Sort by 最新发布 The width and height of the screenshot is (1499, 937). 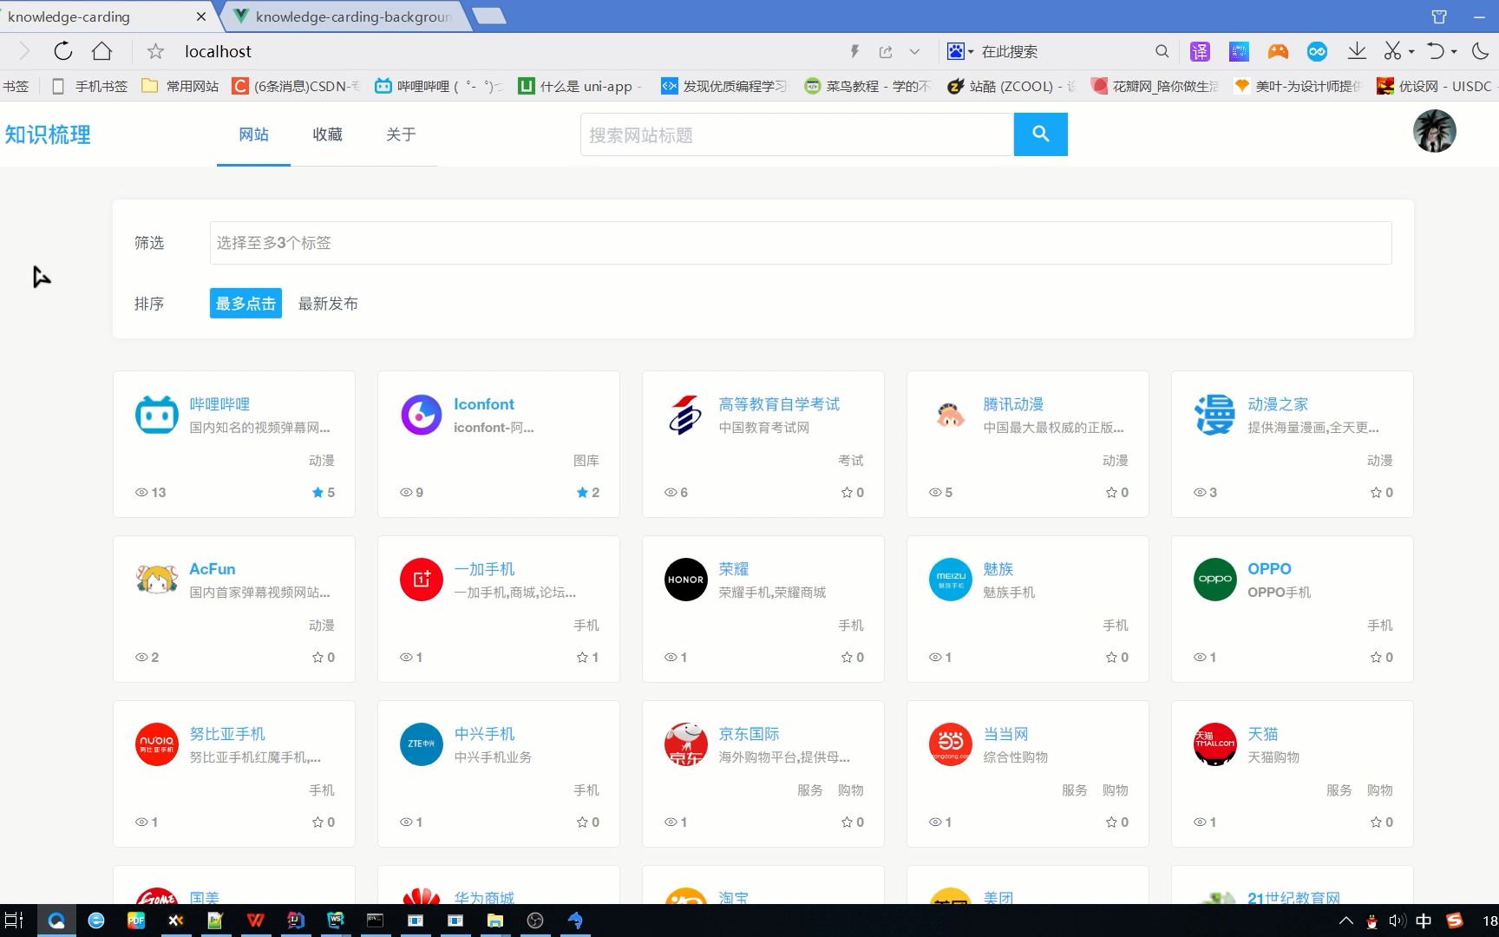click(328, 304)
